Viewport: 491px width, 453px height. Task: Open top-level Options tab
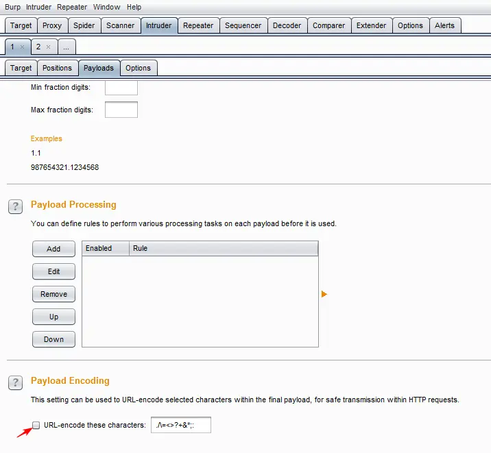(410, 25)
